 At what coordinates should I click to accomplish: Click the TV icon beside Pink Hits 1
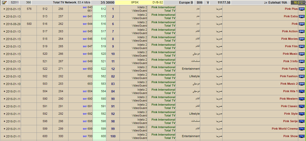tap(302, 91)
